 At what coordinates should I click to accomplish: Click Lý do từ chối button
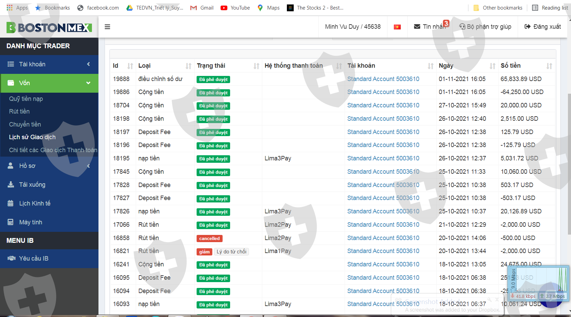click(231, 252)
